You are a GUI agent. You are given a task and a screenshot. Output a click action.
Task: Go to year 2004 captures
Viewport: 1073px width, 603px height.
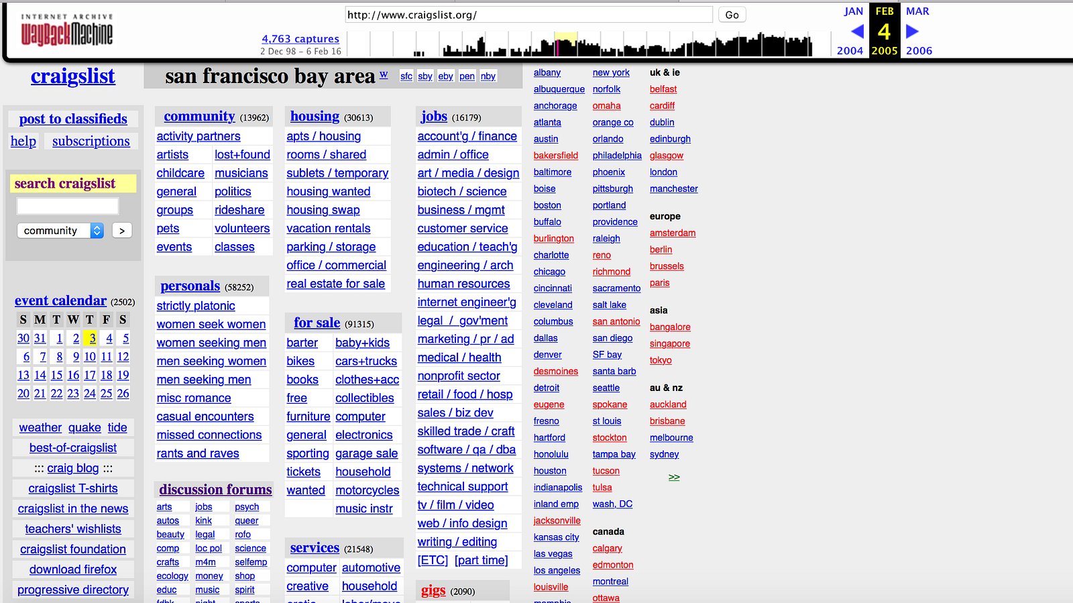click(x=850, y=51)
